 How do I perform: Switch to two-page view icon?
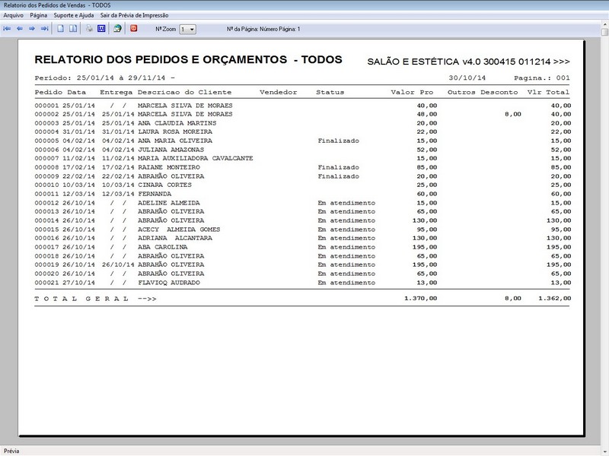73,29
